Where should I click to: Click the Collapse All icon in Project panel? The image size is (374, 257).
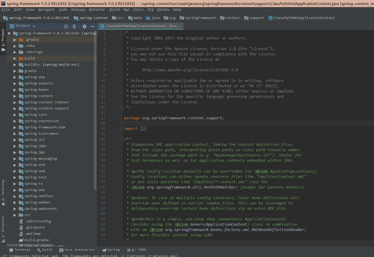click(74, 26)
